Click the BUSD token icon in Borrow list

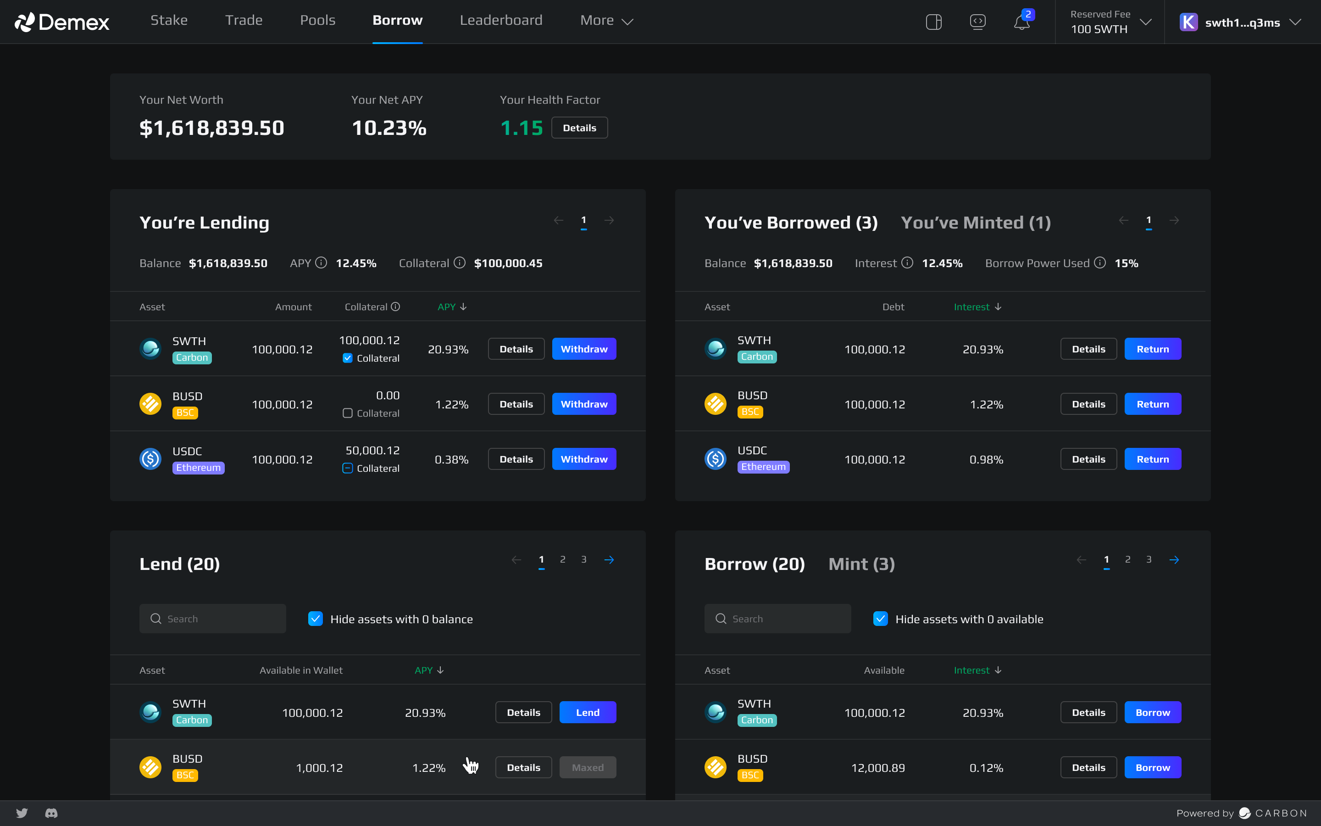[715, 767]
